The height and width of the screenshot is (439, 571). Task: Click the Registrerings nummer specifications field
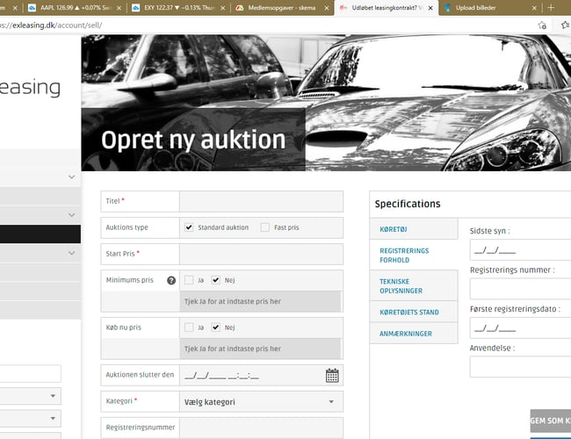coord(520,289)
